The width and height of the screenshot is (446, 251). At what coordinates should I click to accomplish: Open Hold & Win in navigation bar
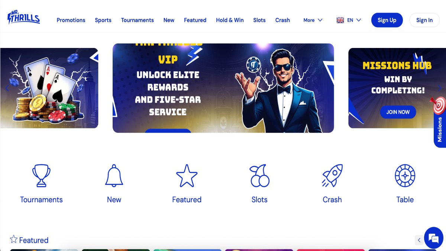pyautogui.click(x=230, y=20)
